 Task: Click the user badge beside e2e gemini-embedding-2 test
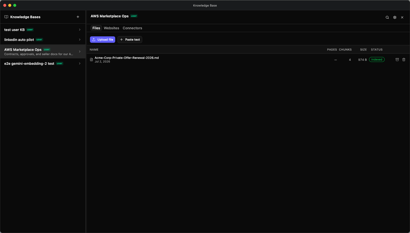tap(60, 63)
